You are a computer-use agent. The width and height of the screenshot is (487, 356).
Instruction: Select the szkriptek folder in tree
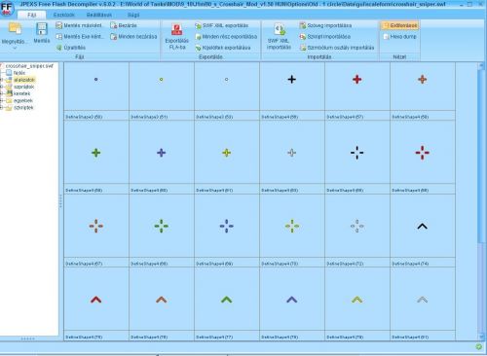[23, 108]
